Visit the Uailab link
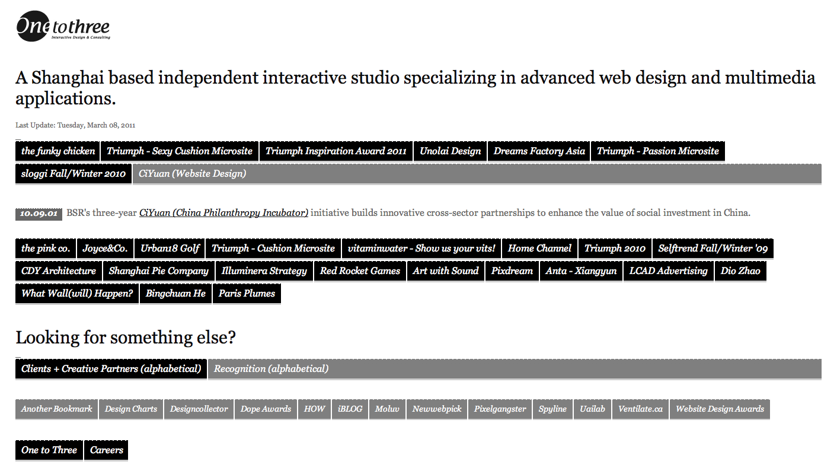837x471 pixels. (x=593, y=409)
